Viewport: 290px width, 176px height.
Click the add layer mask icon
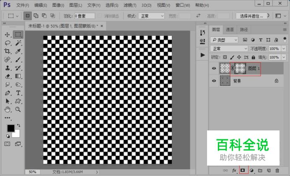[x=243, y=171]
